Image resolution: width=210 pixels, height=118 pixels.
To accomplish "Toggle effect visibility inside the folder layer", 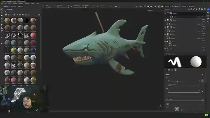I will (169, 45).
